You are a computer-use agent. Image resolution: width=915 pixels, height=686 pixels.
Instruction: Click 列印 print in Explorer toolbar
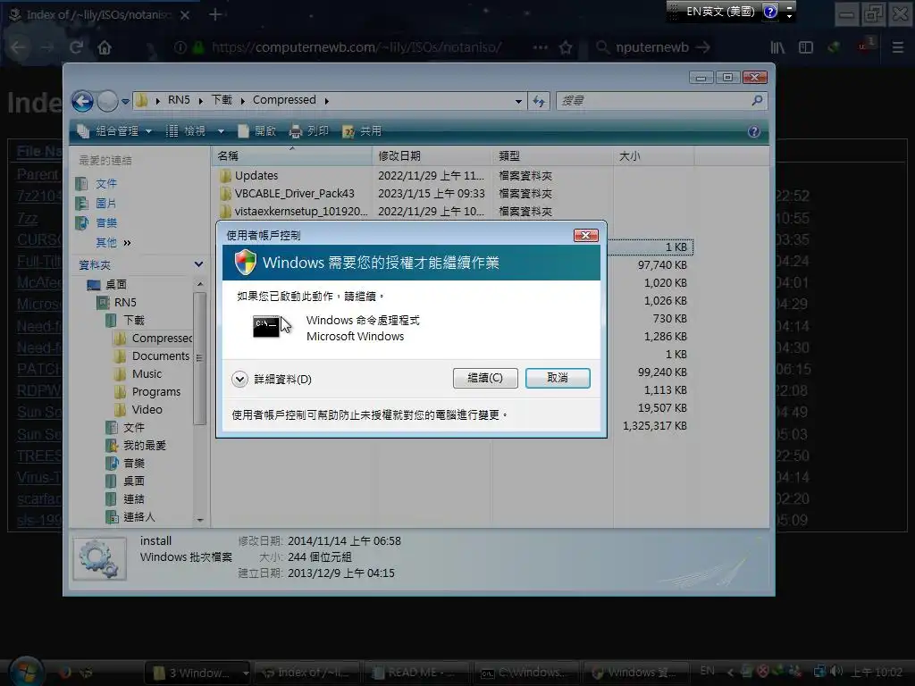(309, 131)
